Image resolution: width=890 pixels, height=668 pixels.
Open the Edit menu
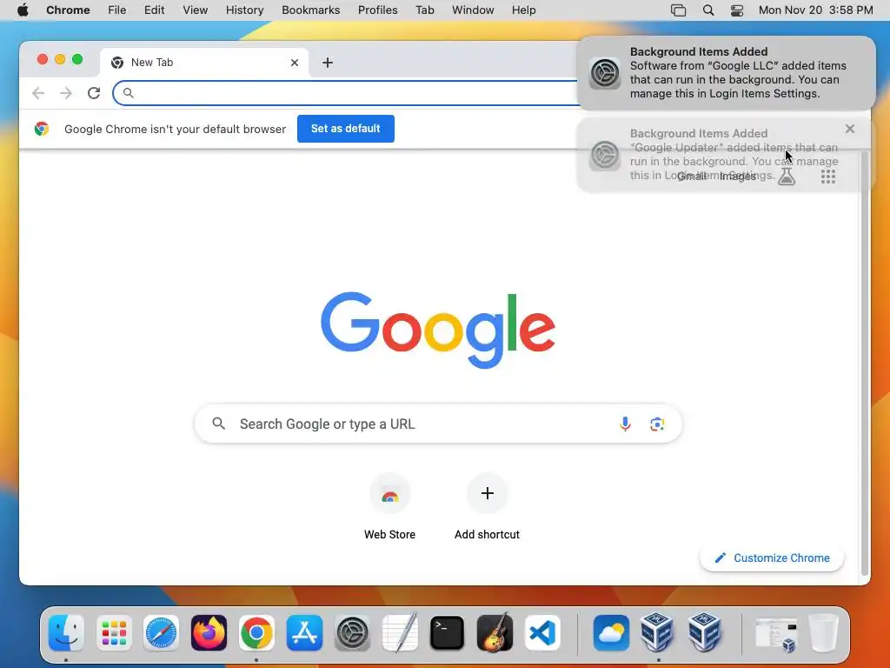pos(154,10)
